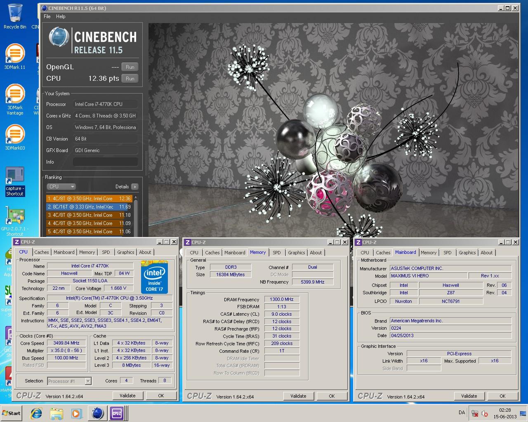Screen dimensions: 528x422
Task: Open About tab in Mainboard CPU-Z window
Action: pos(486,253)
